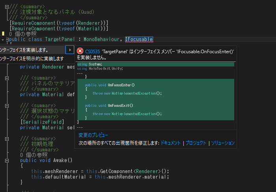Click using HoloToolkit.Unity; line in preview

pos(100,69)
